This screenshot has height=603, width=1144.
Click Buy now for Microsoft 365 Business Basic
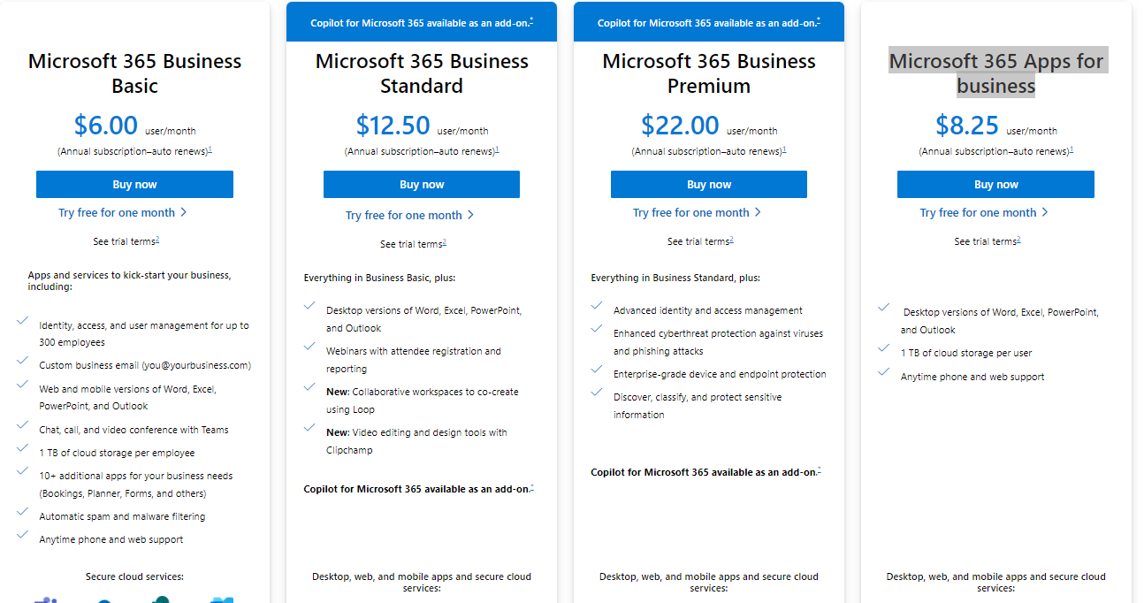134,184
